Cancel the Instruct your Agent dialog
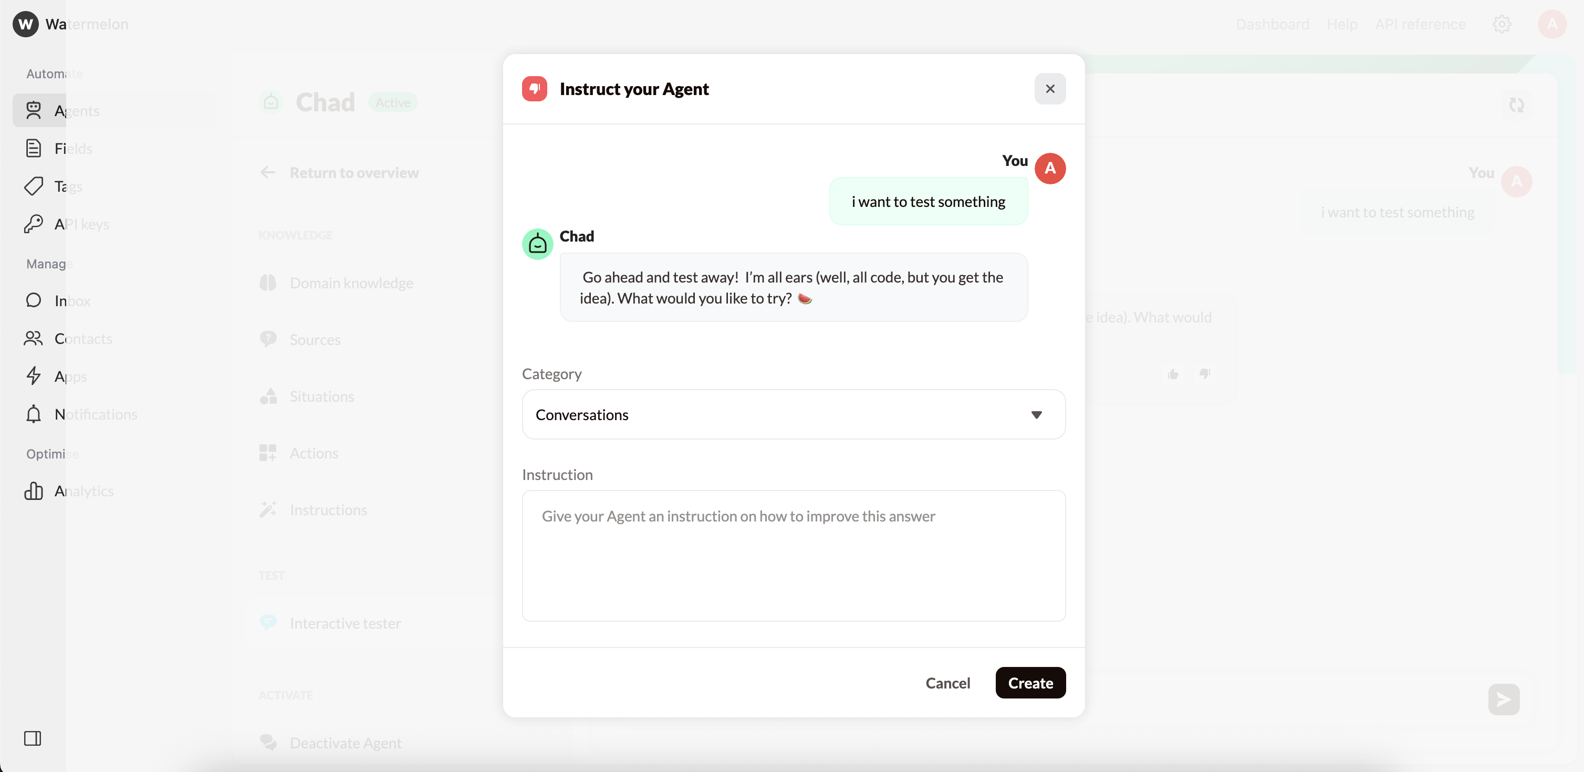This screenshot has height=772, width=1584. (x=947, y=683)
